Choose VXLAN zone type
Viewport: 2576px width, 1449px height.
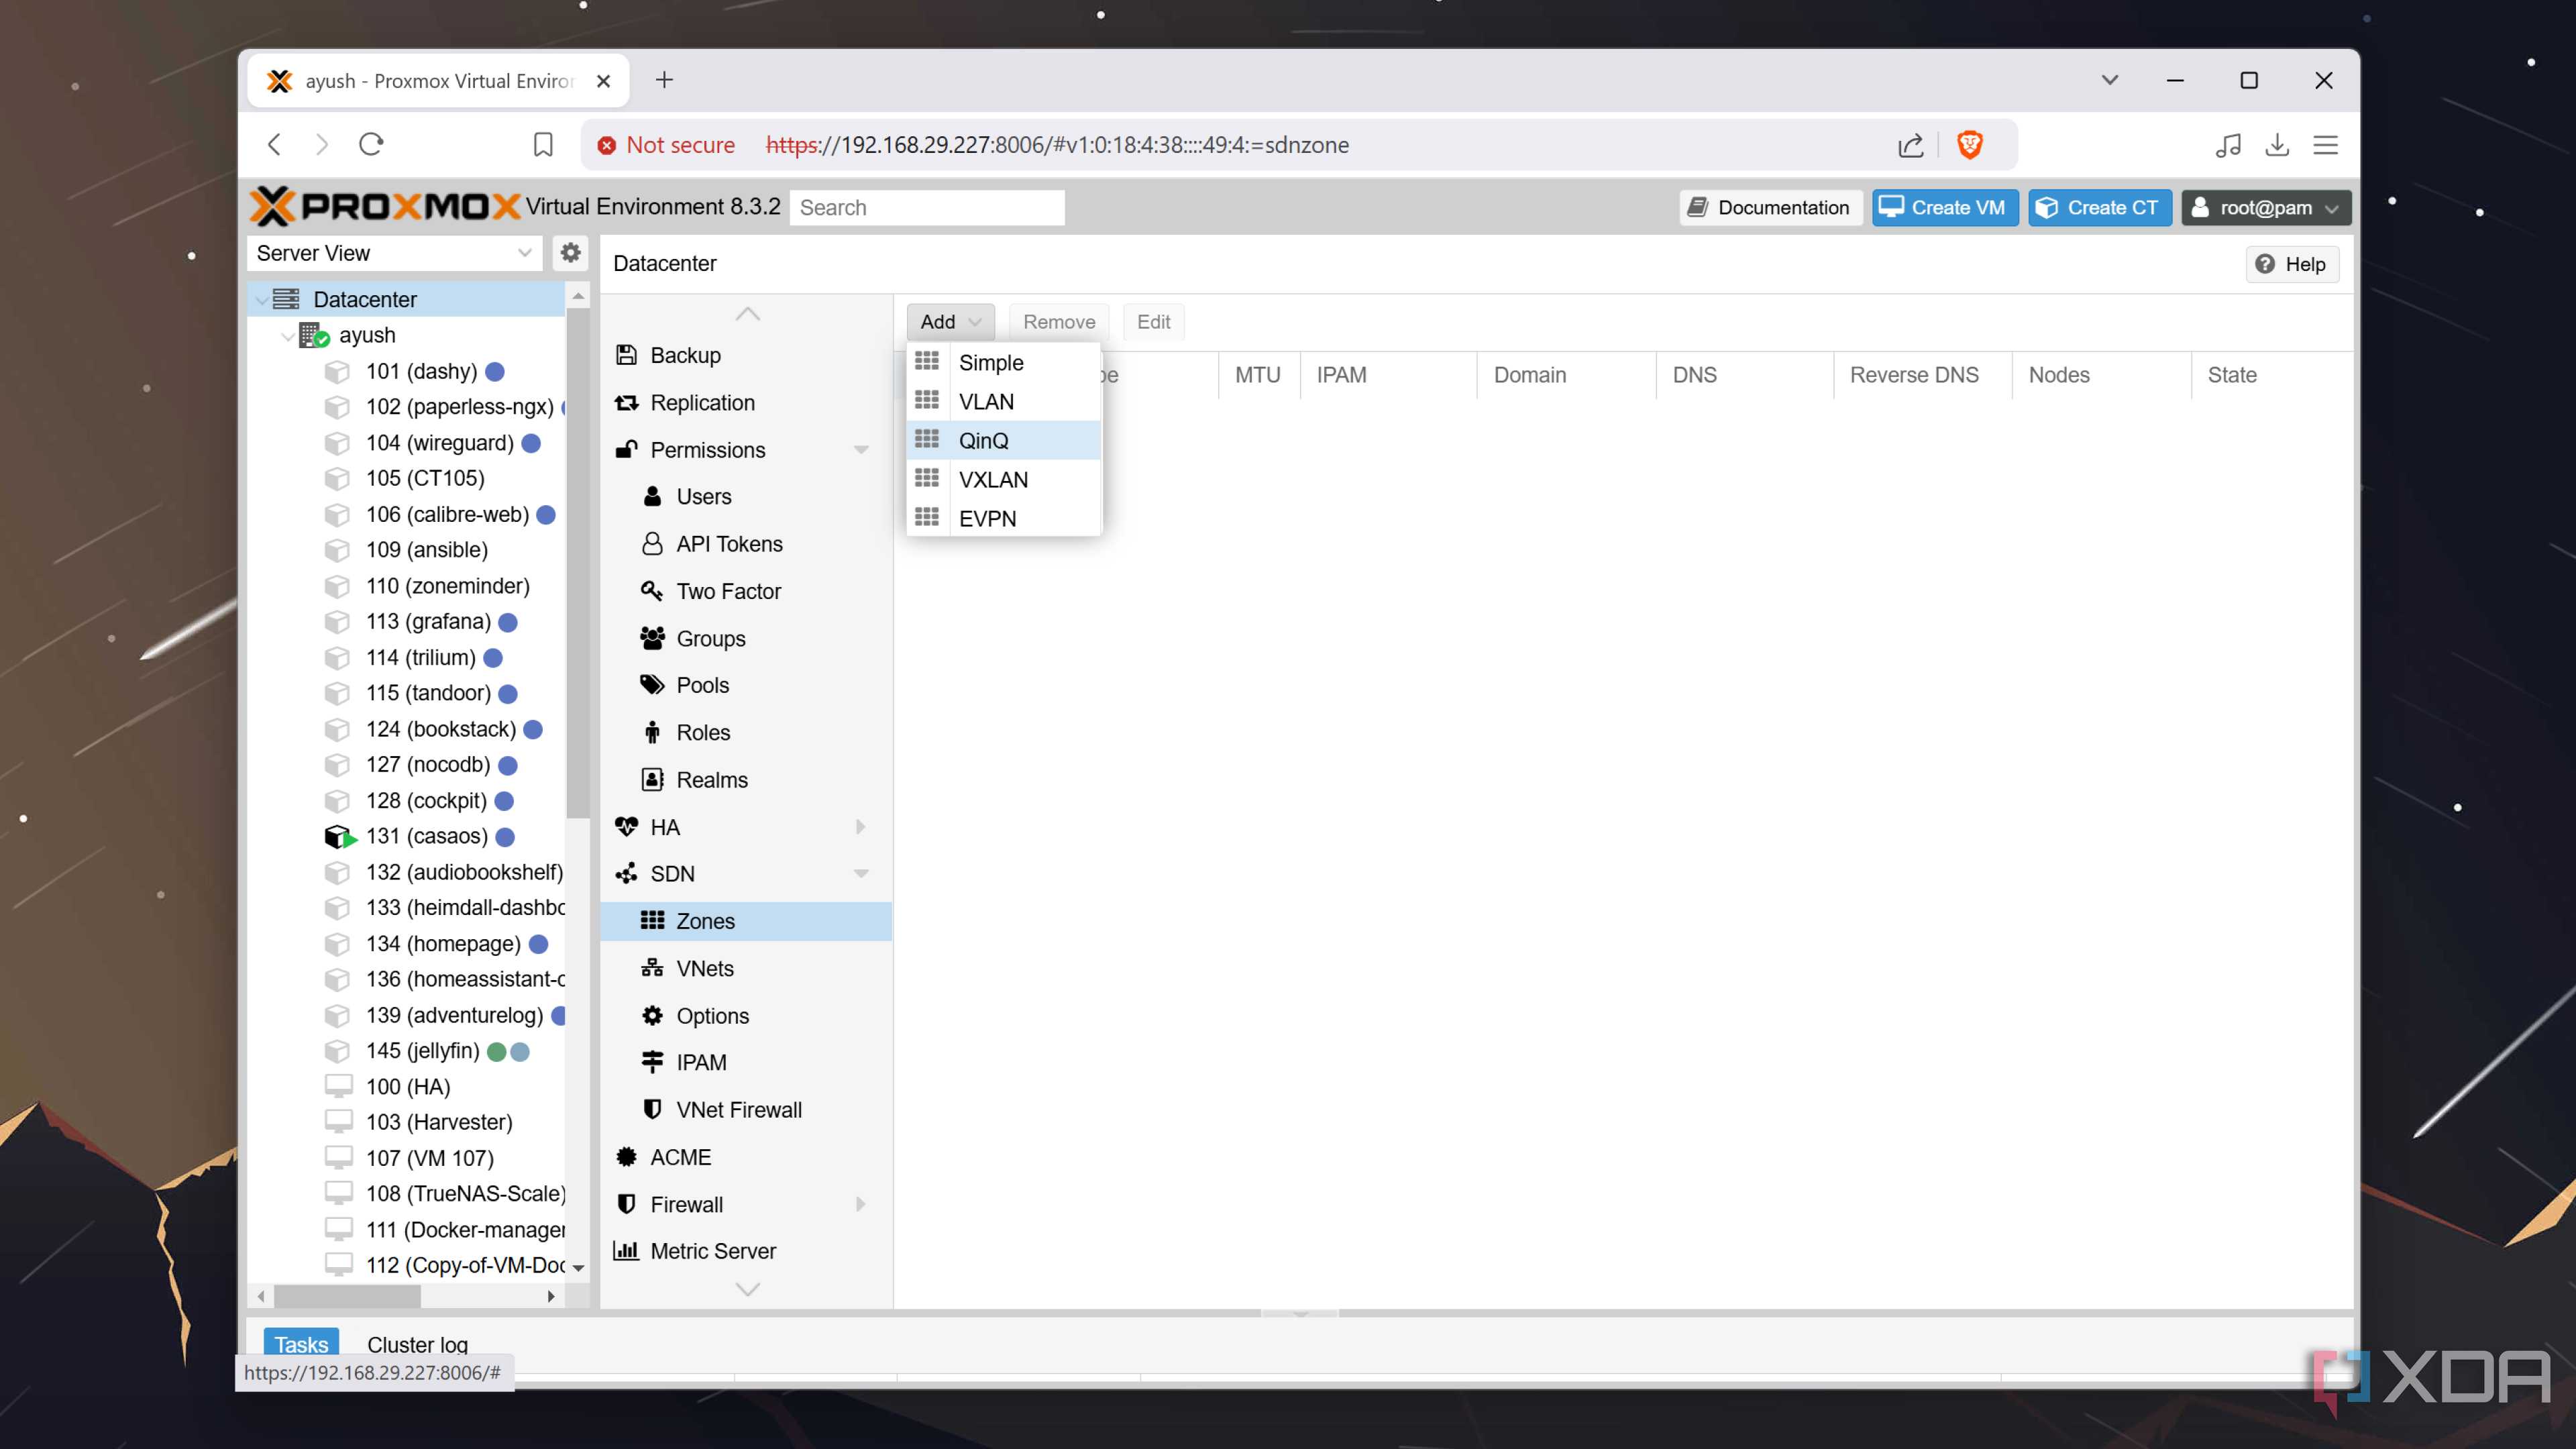pos(1004,479)
